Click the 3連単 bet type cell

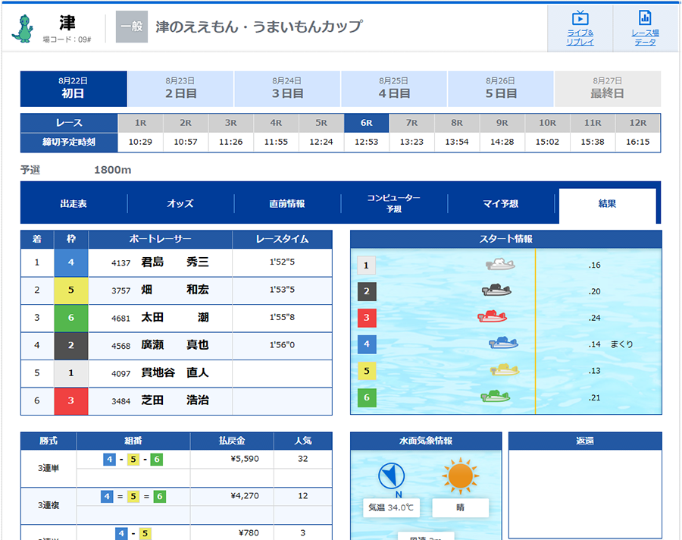click(48, 468)
